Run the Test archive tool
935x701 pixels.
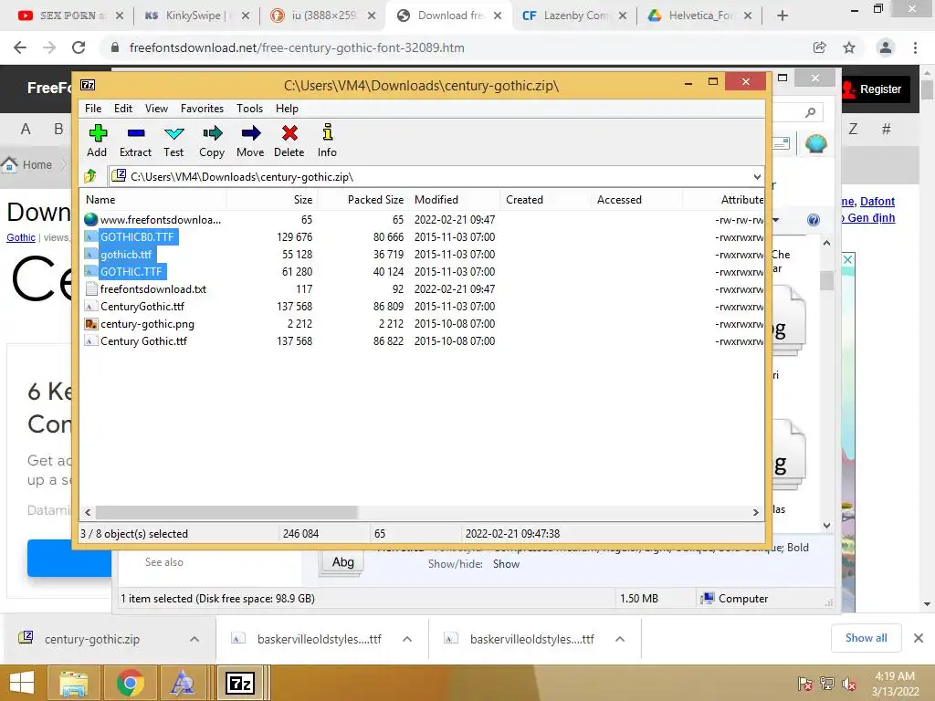coord(173,141)
